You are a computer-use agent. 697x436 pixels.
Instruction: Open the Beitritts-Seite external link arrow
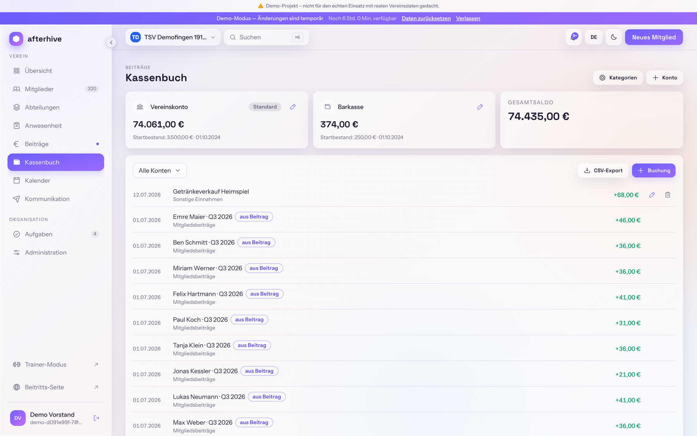(x=96, y=387)
